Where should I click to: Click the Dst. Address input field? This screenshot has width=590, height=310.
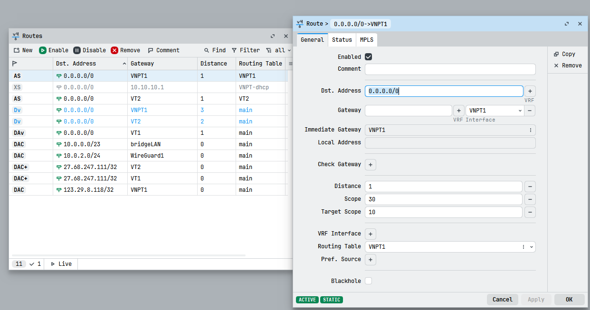click(444, 91)
